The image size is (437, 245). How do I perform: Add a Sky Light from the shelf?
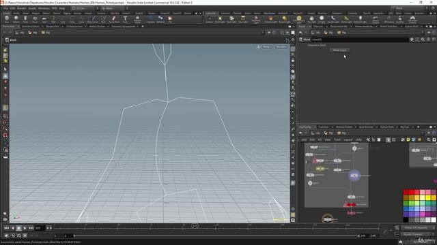pyautogui.click(x=312, y=19)
